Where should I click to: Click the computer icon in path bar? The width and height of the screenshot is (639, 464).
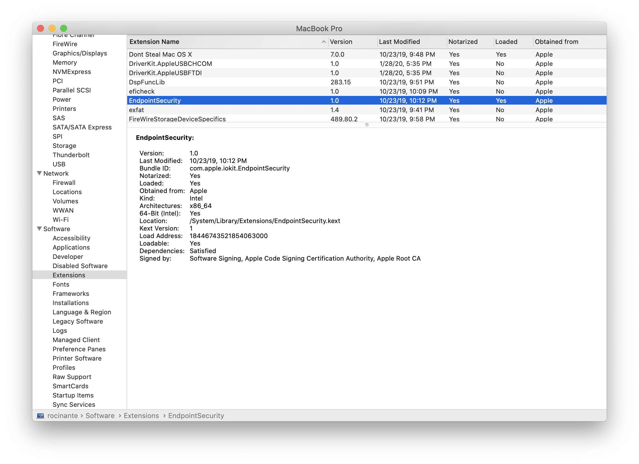pyautogui.click(x=40, y=416)
